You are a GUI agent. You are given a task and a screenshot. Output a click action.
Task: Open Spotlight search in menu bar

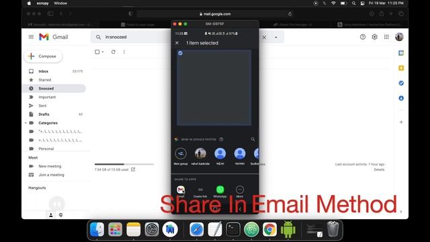[x=354, y=3]
